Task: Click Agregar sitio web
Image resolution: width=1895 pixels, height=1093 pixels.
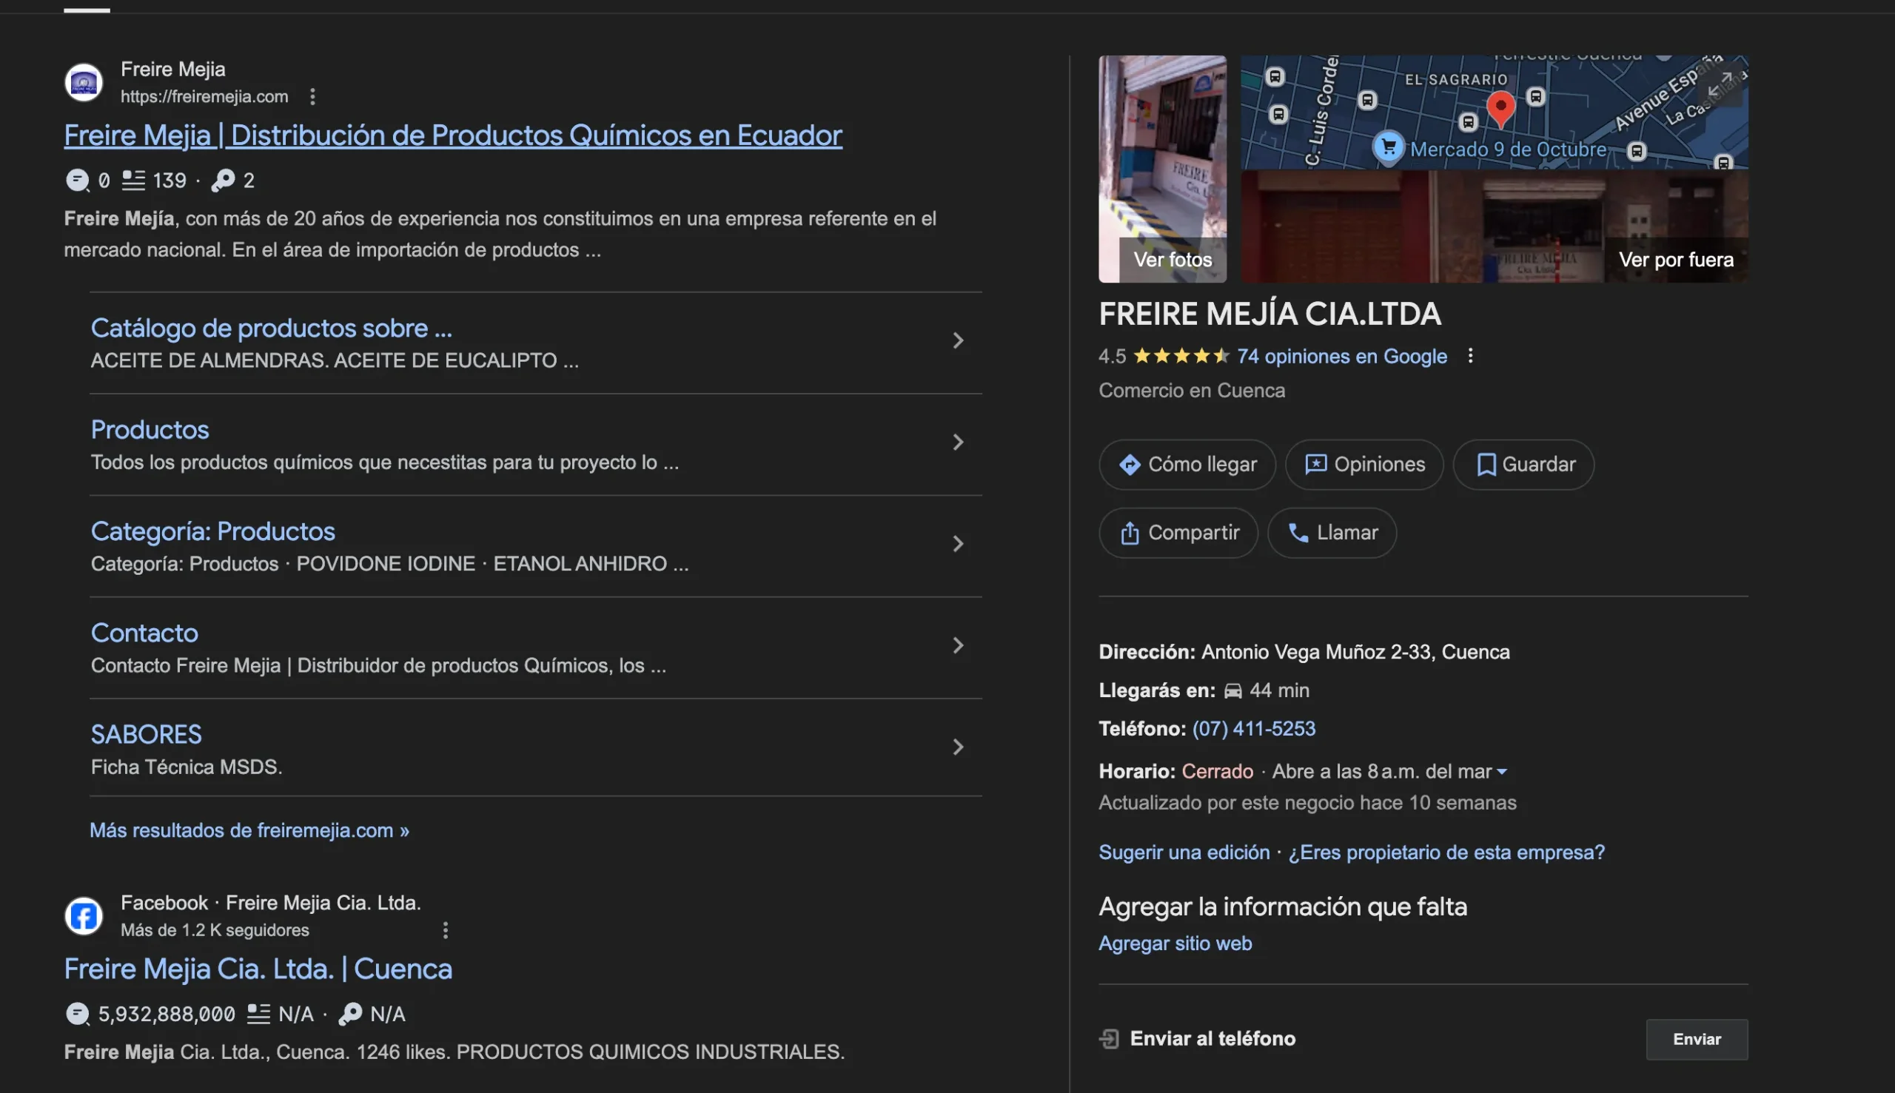Action: [1174, 943]
